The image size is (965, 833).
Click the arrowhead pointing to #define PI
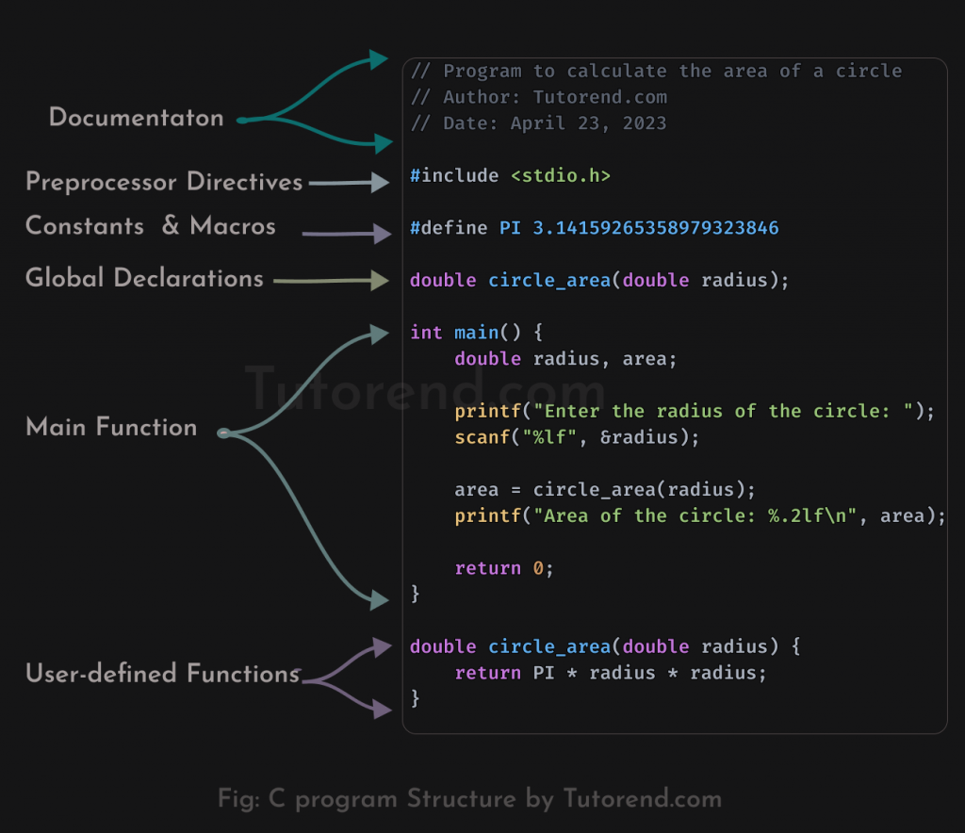point(383,234)
